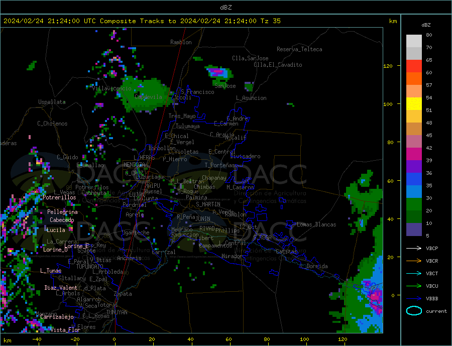This screenshot has width=452, height=346.
Task: Click the Villavicencio map label
Action: click(111, 88)
